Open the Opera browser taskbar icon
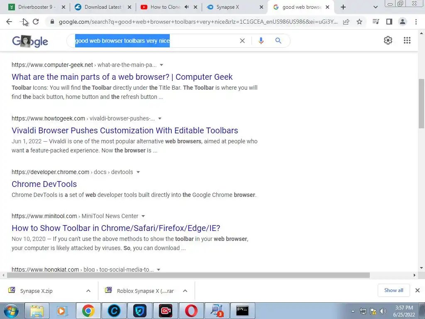 pyautogui.click(x=191, y=311)
